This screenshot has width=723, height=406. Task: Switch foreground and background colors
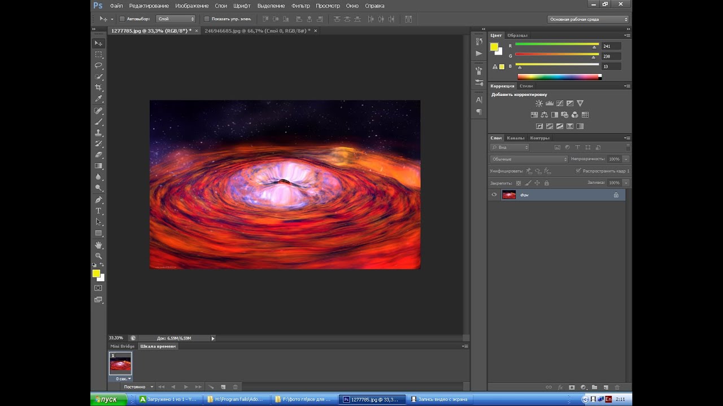pyautogui.click(x=102, y=264)
